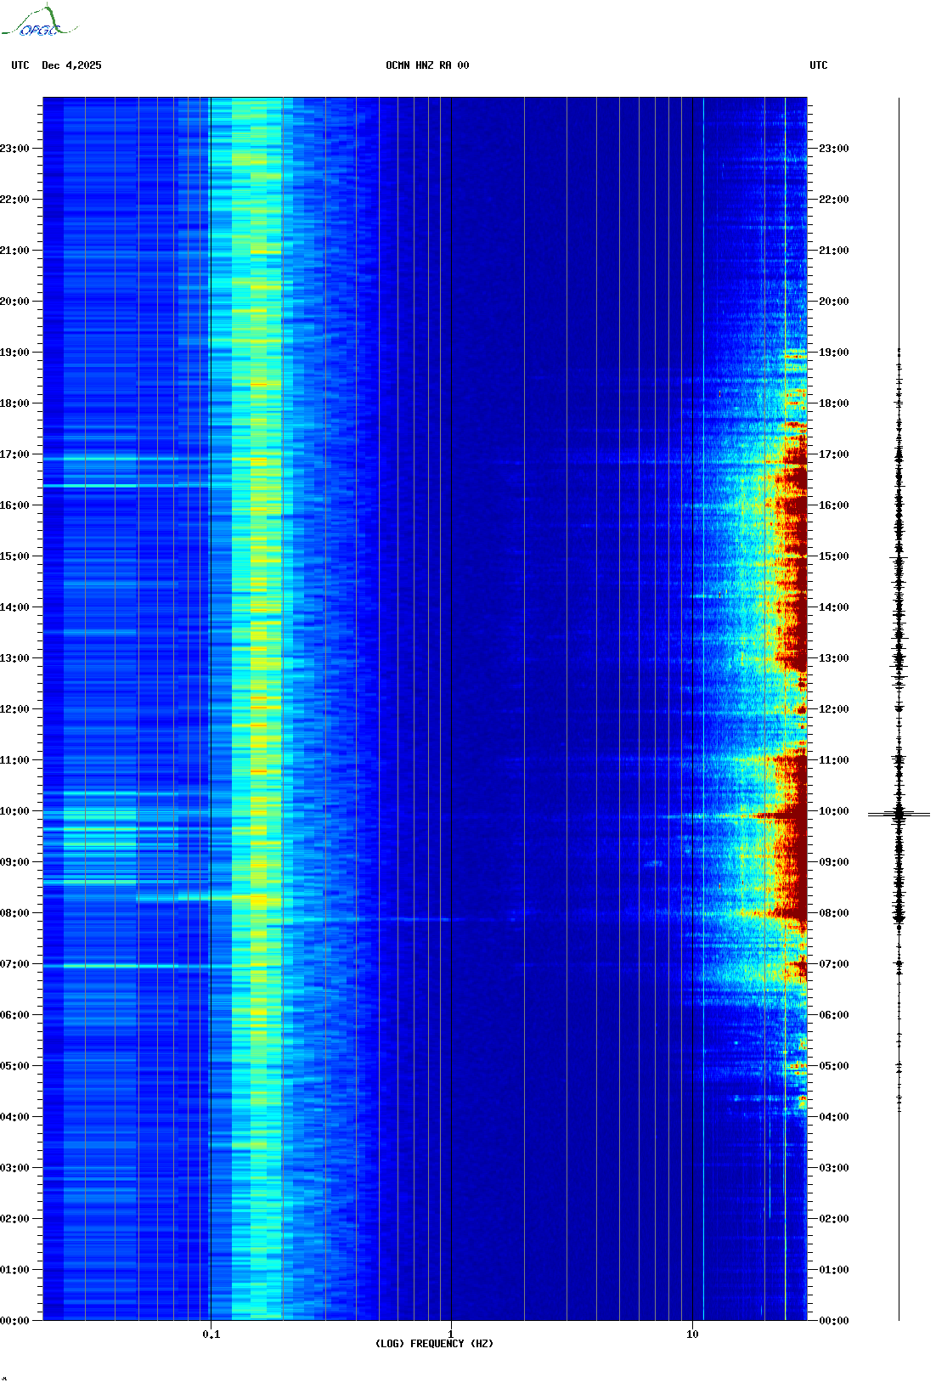The image size is (936, 1388).
Task: Click the right axis '20:00' time label
Action: [x=834, y=302]
